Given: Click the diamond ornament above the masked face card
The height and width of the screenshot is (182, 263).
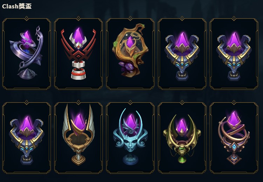Looking at the screenshot, I should (x=130, y=101).
